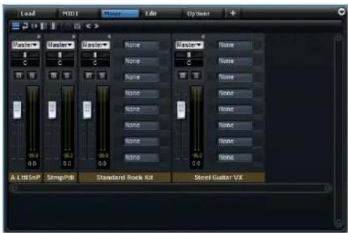
Task: Solo the Standard Rock Kit channel
Action: click(102, 76)
